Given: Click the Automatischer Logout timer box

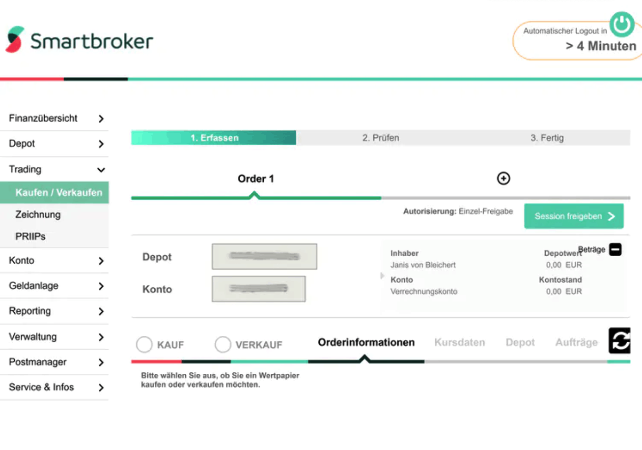Looking at the screenshot, I should pyautogui.click(x=578, y=40).
